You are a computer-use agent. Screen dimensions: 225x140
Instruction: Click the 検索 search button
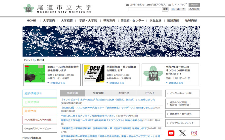pyautogui.click(x=165, y=10)
